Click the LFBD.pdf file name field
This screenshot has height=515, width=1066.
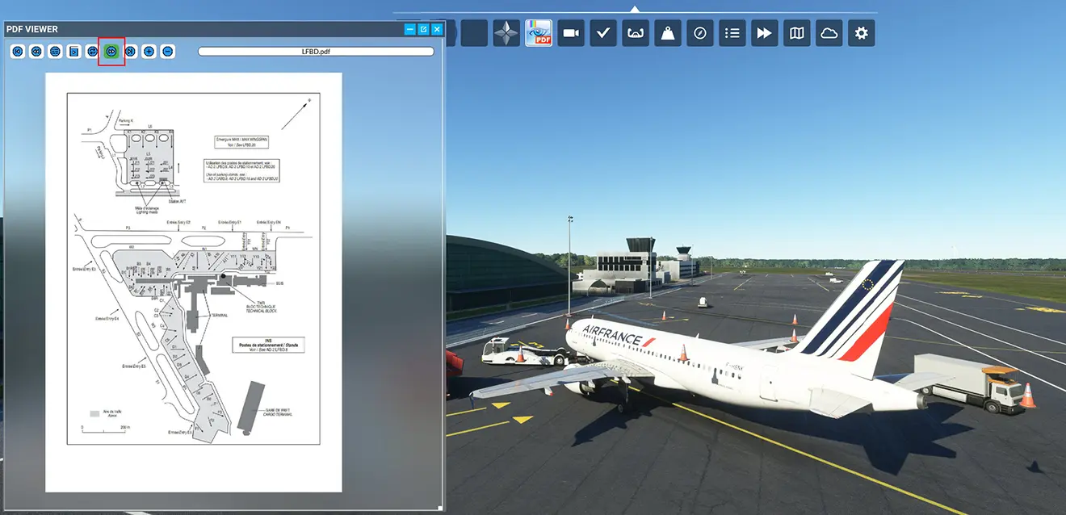[316, 52]
